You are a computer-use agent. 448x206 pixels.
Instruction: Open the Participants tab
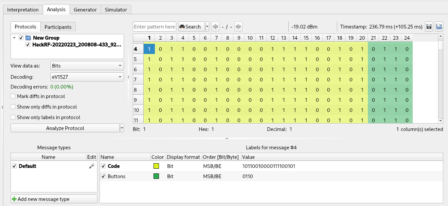[x=58, y=27]
